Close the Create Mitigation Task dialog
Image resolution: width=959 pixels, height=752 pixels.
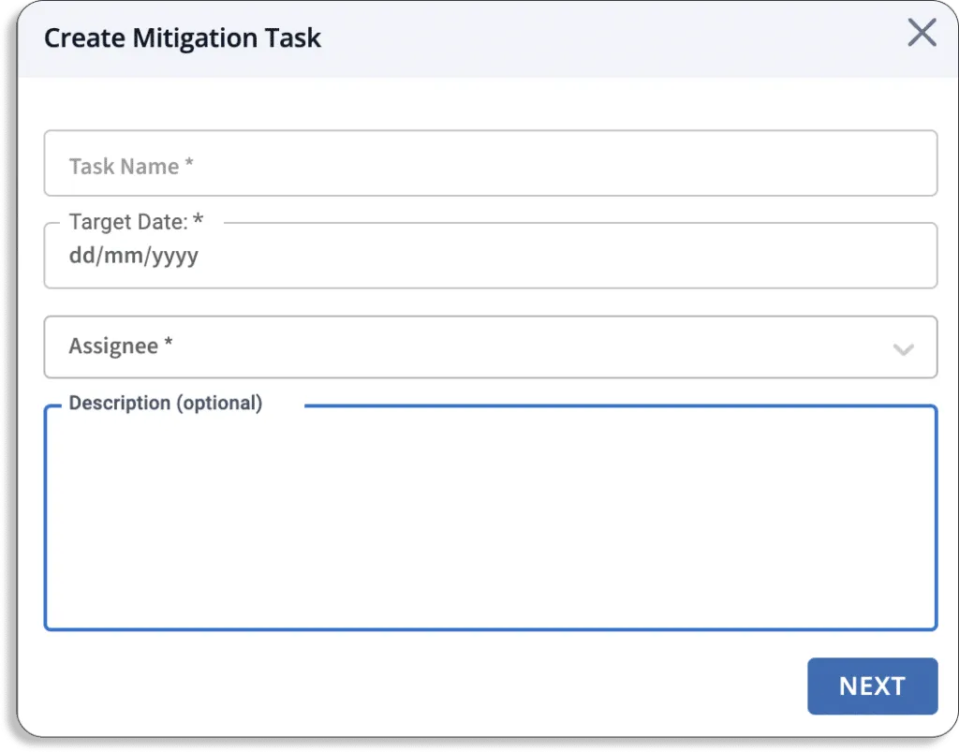[x=922, y=33]
